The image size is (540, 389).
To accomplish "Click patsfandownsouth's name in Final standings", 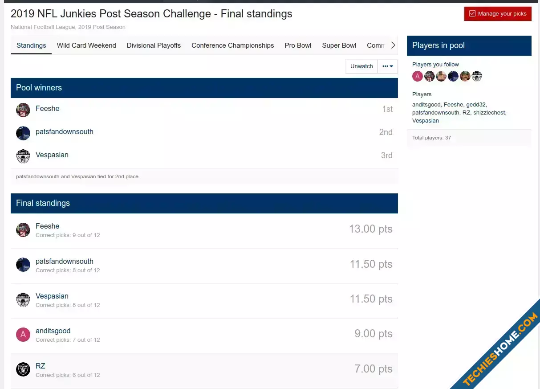I will [65, 262].
